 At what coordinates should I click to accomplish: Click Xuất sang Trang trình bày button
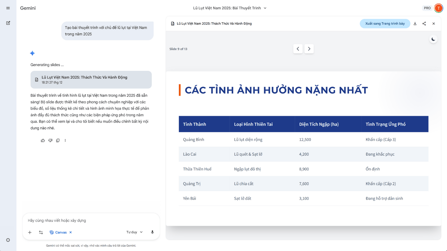click(385, 24)
